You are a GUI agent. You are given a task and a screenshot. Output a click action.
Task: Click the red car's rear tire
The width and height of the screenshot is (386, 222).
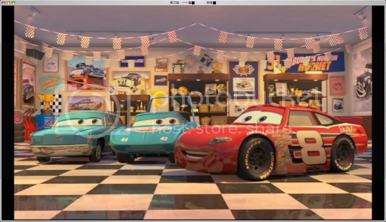click(x=343, y=153)
